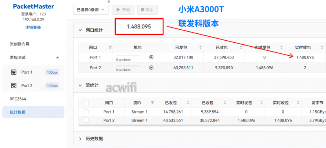Start packet capture on Port 2 row
Screen dimensions: 326x148
(151, 67)
